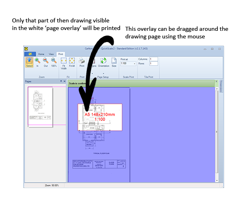
Task: Click the Fit All icon
Action: 72,62
